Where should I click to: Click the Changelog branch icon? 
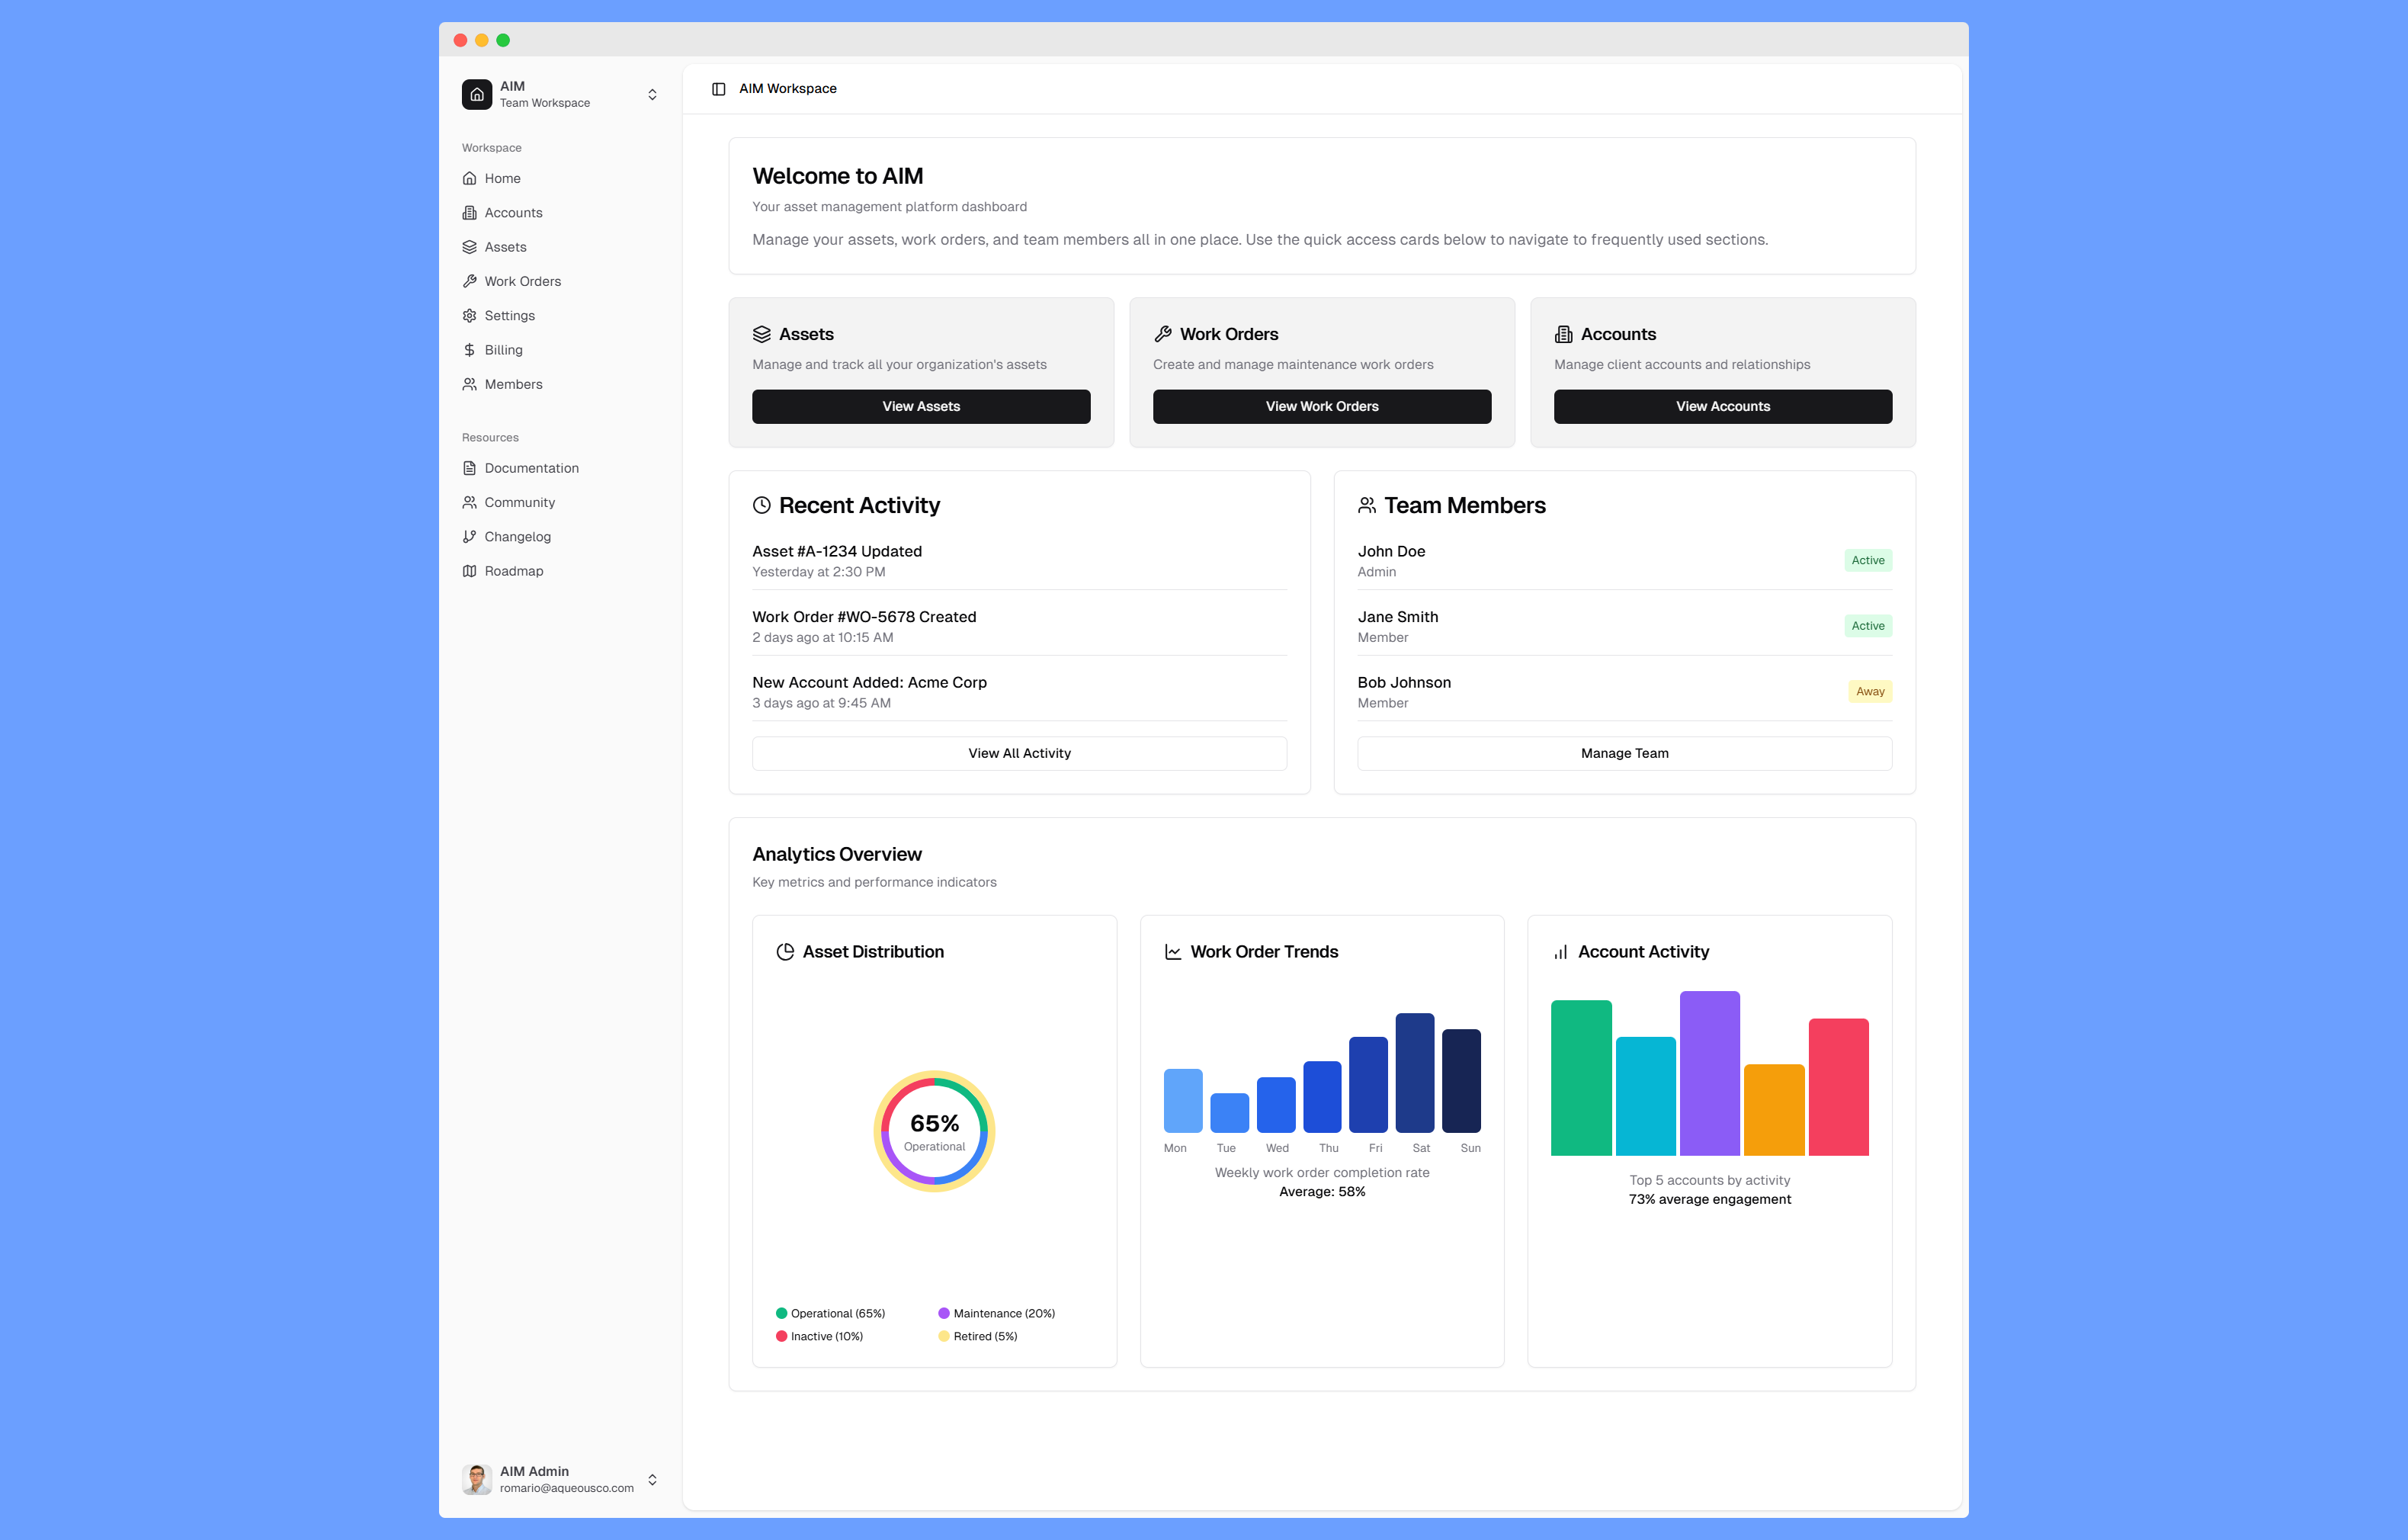tap(469, 537)
